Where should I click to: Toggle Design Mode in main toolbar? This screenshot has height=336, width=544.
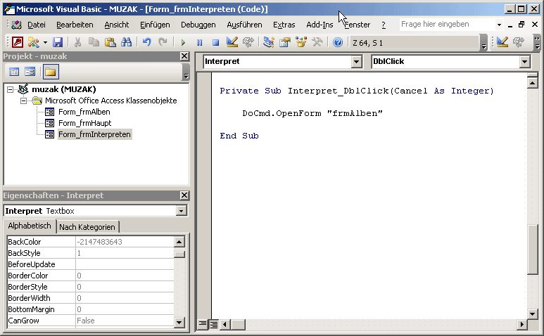pyautogui.click(x=232, y=42)
